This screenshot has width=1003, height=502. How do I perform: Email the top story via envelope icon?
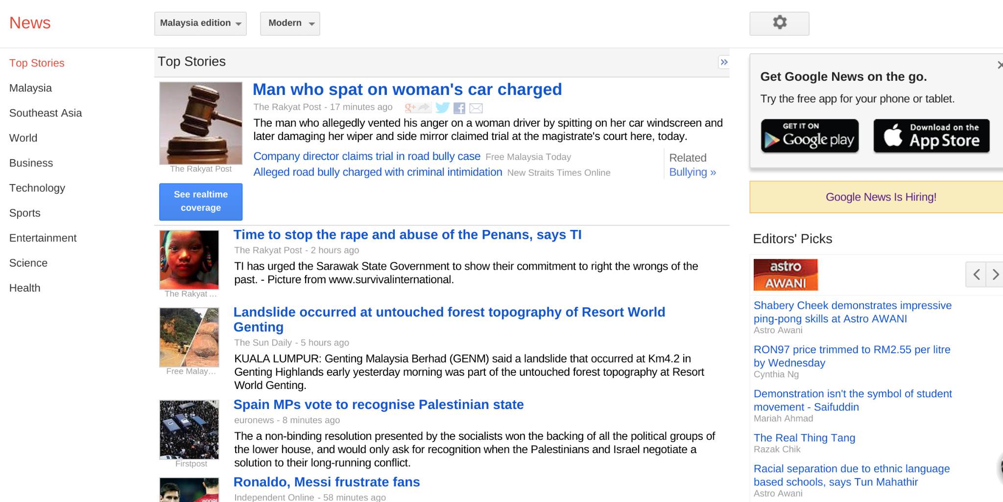click(x=476, y=108)
